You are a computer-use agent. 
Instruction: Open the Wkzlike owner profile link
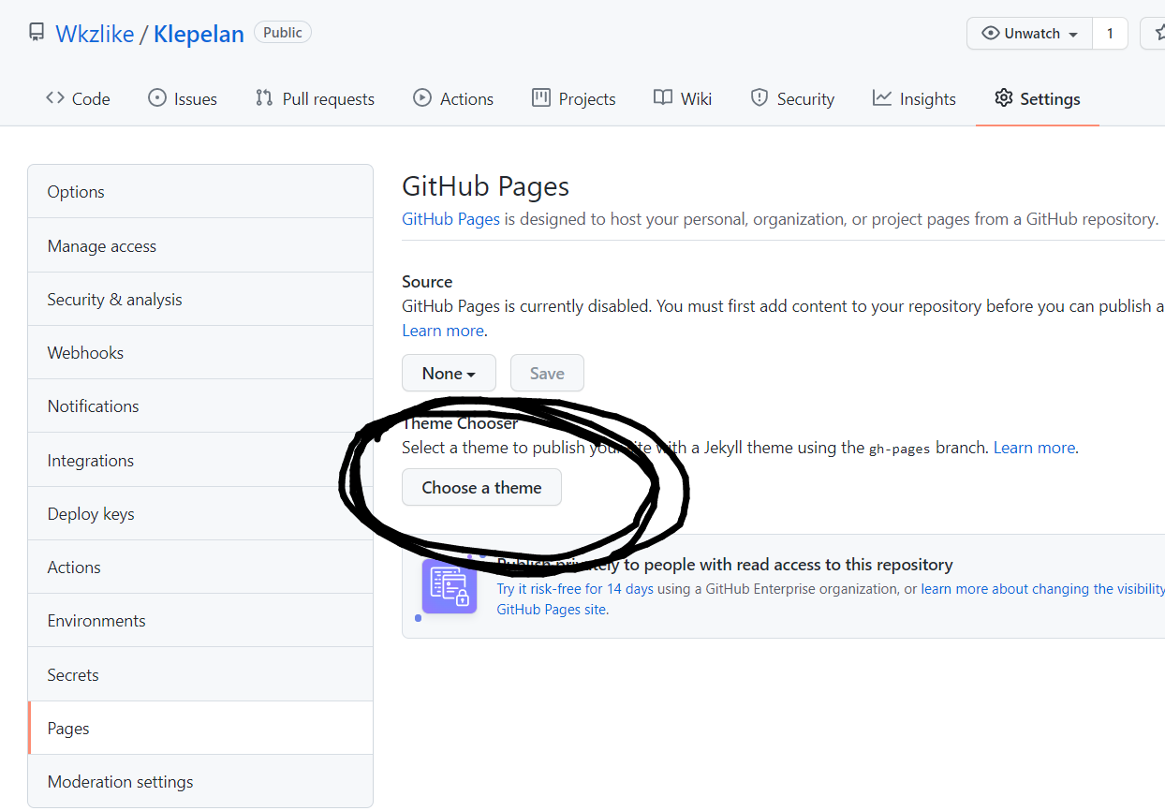(94, 35)
